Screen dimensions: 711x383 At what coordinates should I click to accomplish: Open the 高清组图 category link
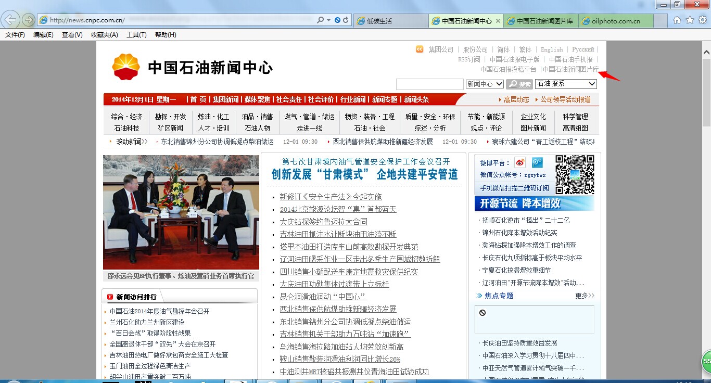click(x=575, y=128)
